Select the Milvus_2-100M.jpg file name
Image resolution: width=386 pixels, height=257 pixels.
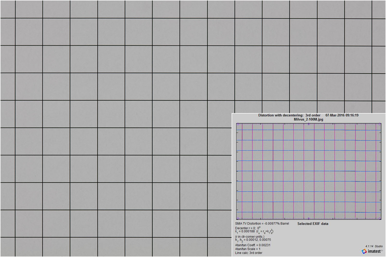pyautogui.click(x=308, y=120)
